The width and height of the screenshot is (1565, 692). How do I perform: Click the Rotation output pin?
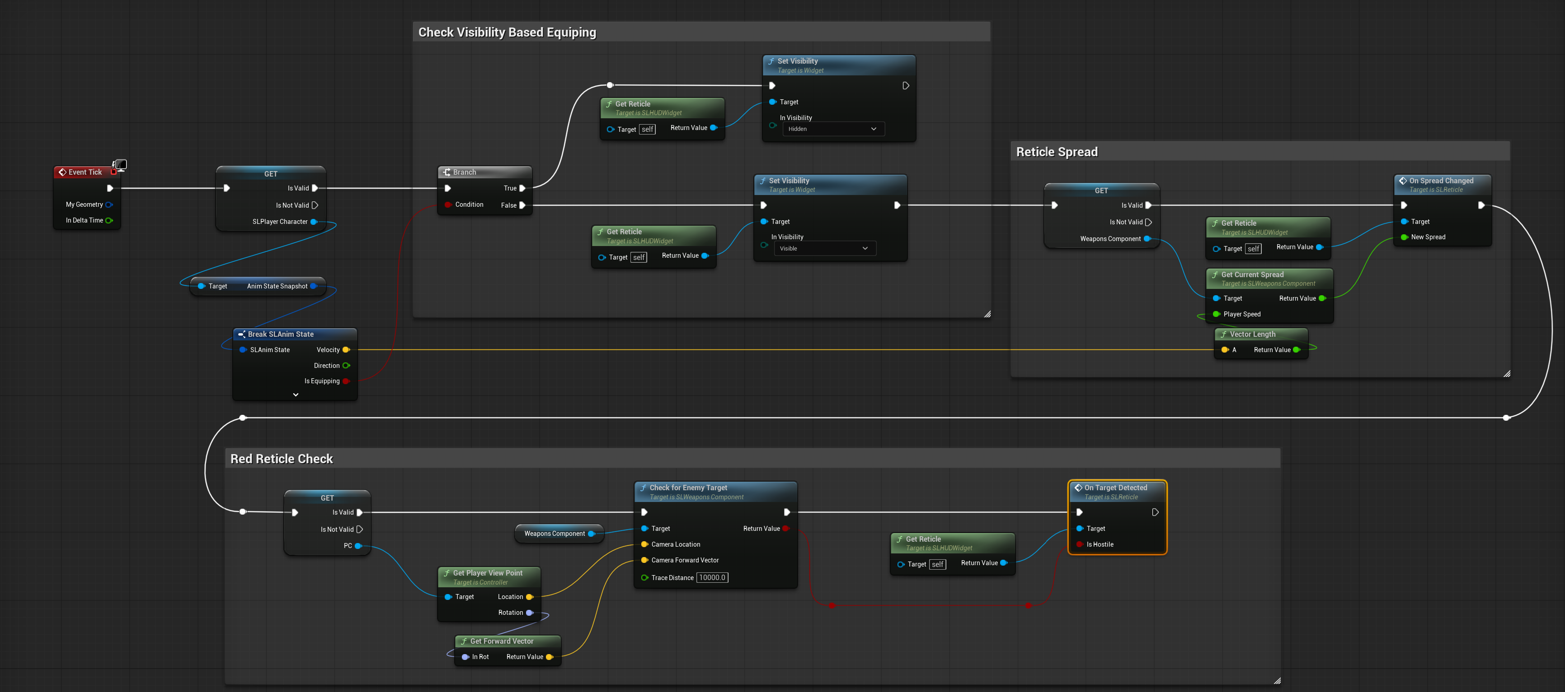530,613
